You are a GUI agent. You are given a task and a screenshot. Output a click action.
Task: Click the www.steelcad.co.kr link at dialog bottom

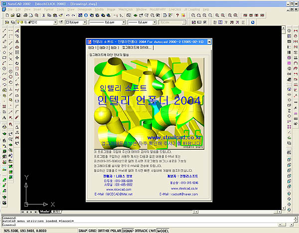[184, 189]
